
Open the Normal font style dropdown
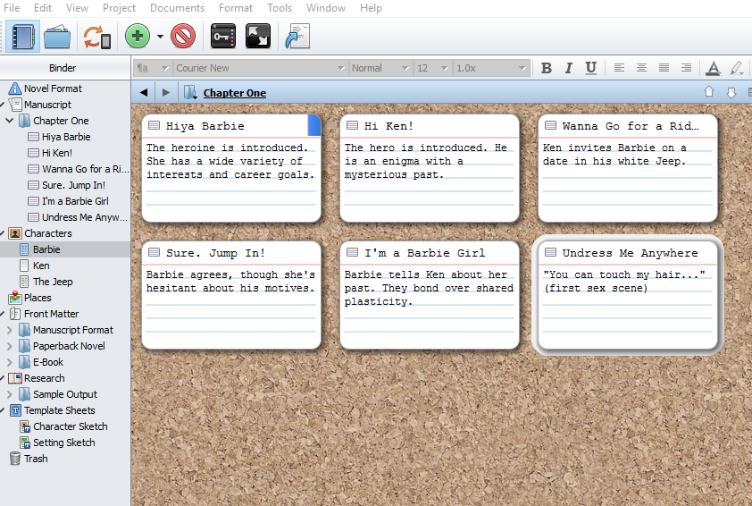coord(380,68)
